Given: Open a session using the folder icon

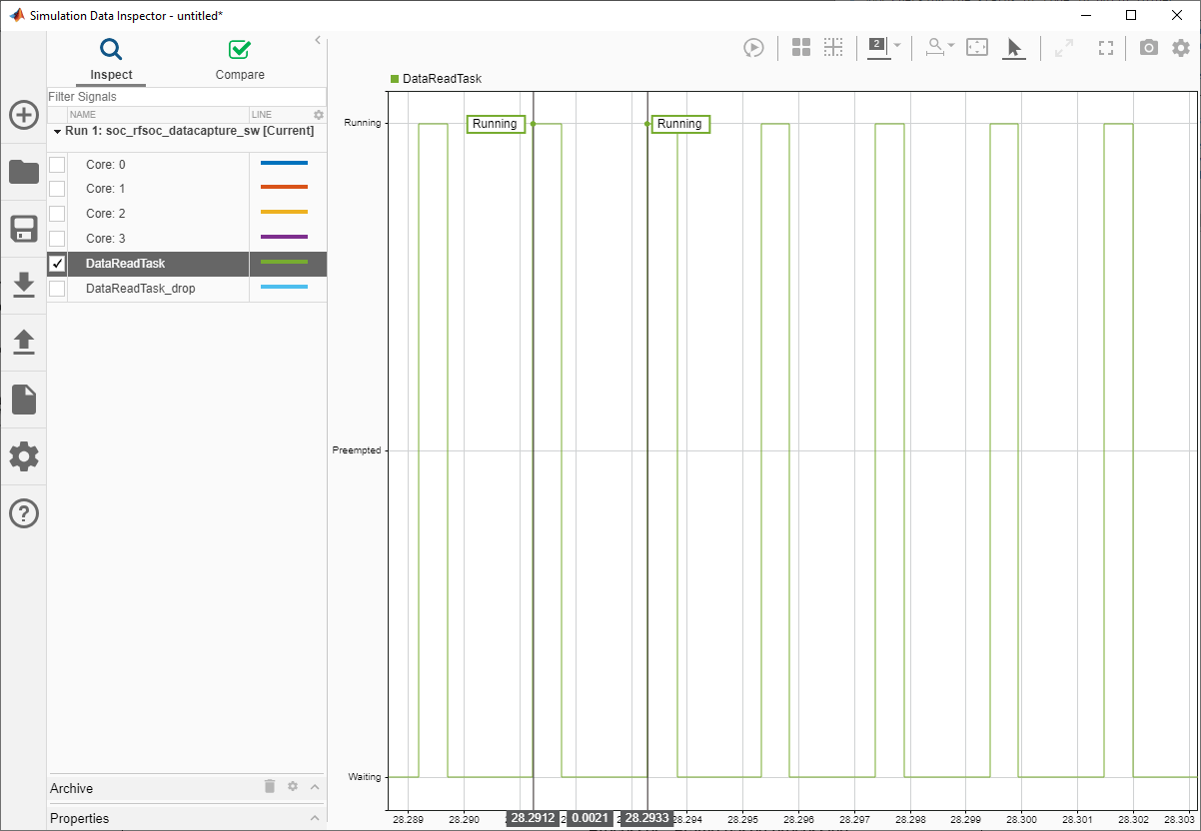Looking at the screenshot, I should pos(23,172).
